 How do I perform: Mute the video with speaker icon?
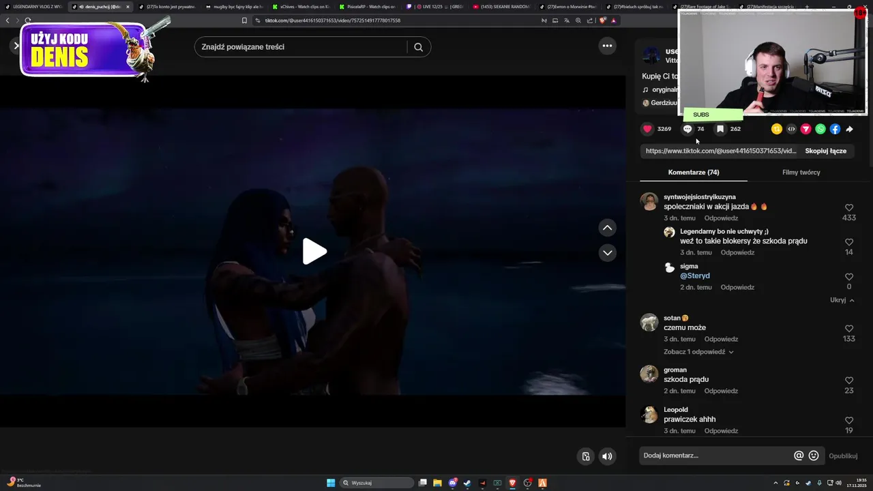tap(607, 456)
